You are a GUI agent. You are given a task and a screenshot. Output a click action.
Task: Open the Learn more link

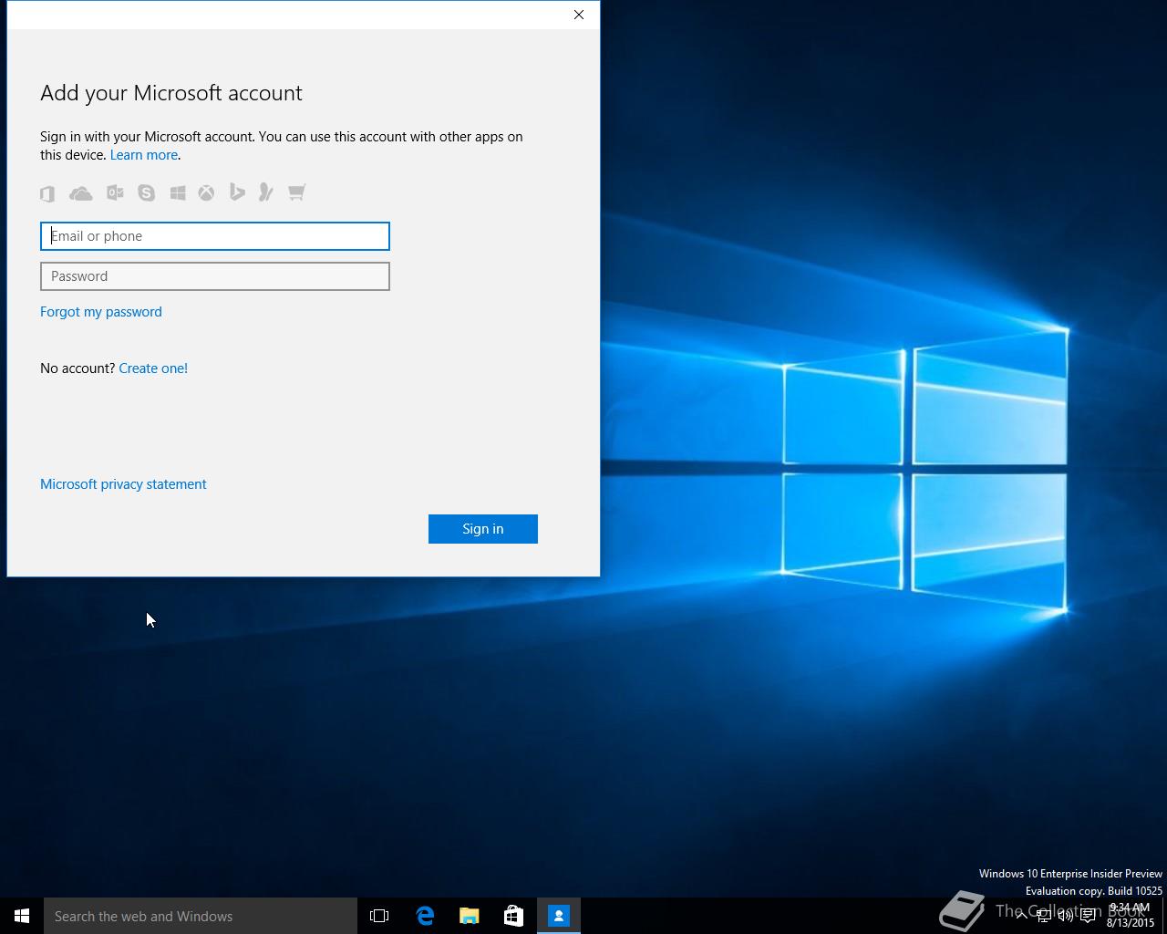144,155
